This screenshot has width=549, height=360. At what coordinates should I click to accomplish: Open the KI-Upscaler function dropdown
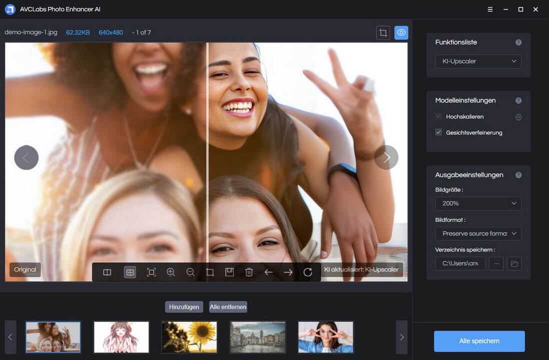pos(478,61)
